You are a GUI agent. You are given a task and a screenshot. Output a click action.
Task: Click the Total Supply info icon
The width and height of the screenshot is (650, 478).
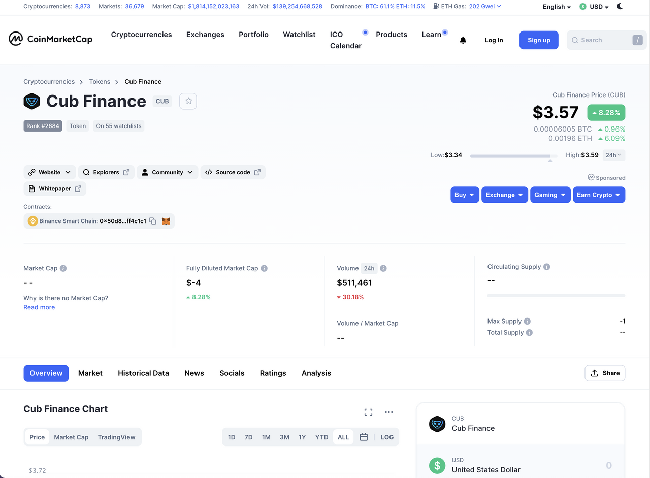coord(529,332)
